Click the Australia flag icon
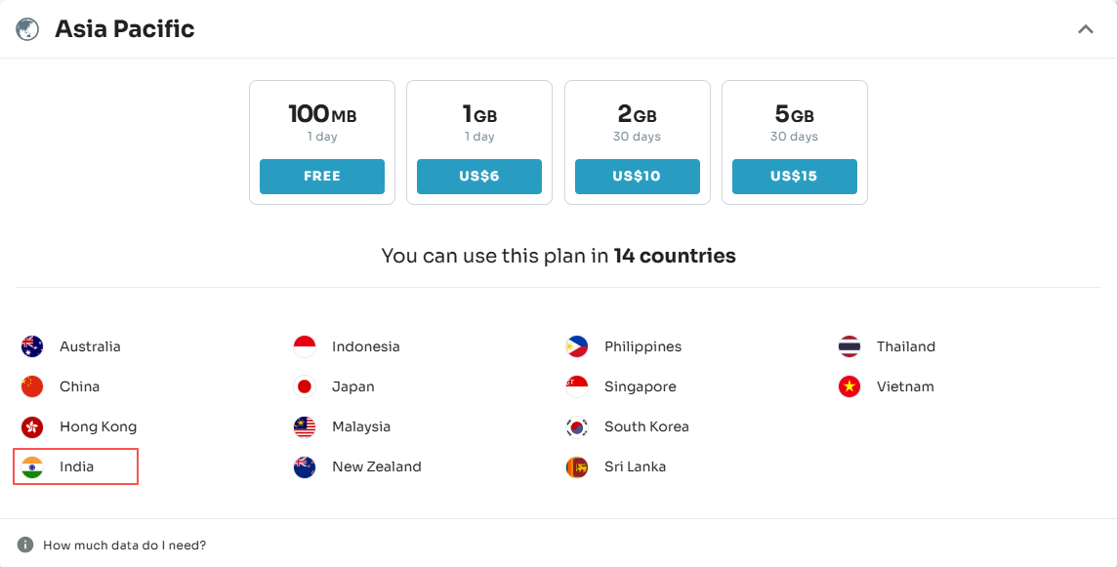The width and height of the screenshot is (1117, 567). (32, 346)
